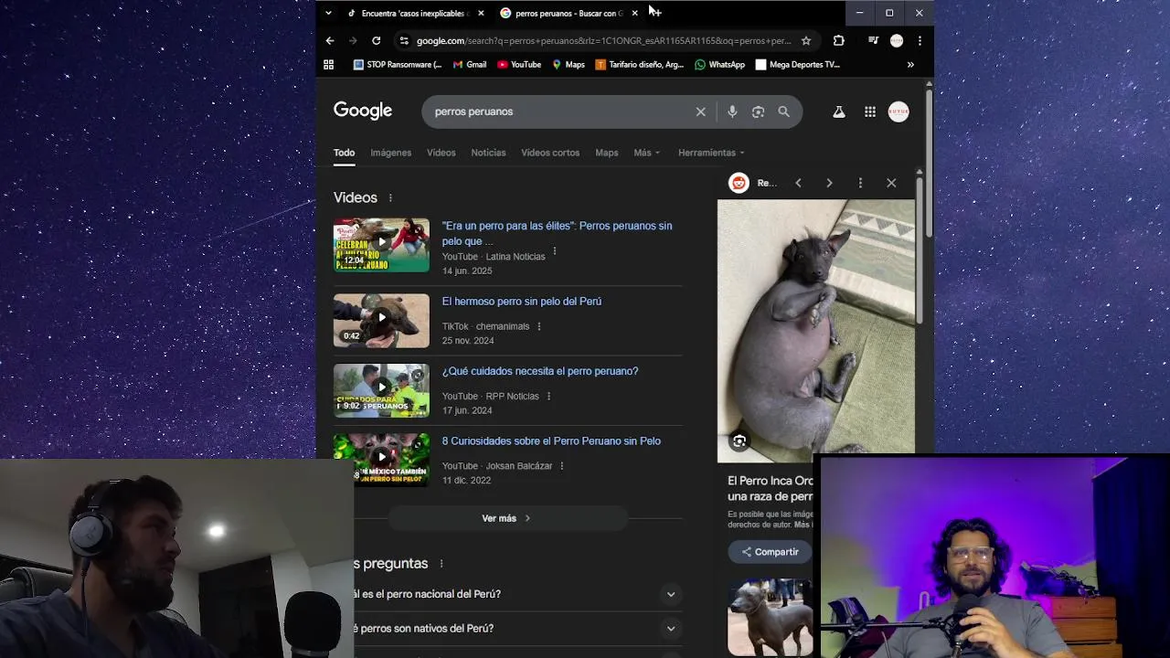Open the Mega Deportes TV bookmark
Screen dimensions: 1170x658
(x=797, y=65)
